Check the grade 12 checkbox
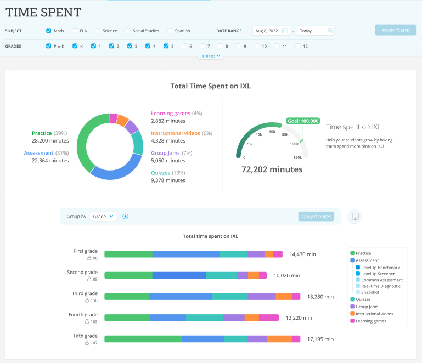 tap(298, 46)
